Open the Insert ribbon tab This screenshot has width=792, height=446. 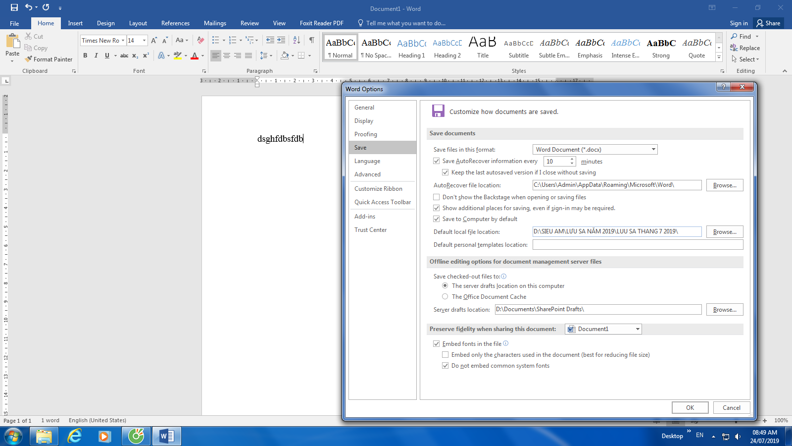point(75,23)
